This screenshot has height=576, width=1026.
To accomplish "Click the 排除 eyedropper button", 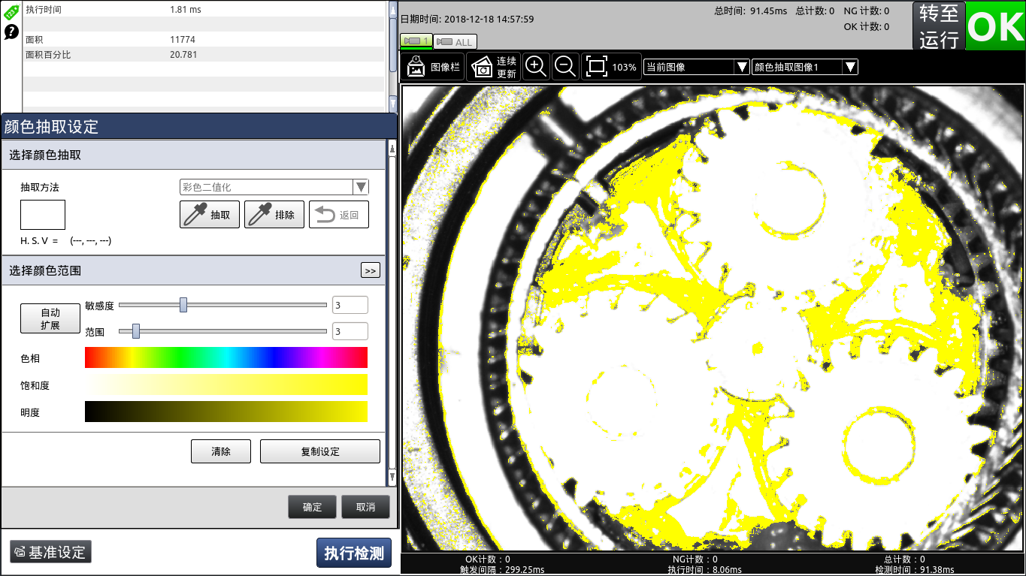I will [x=274, y=215].
